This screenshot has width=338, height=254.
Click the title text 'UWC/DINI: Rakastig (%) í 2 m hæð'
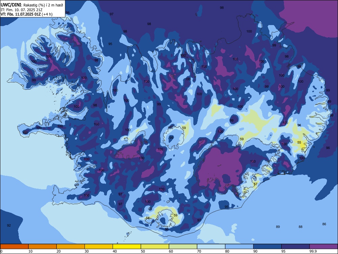coord(32,5)
